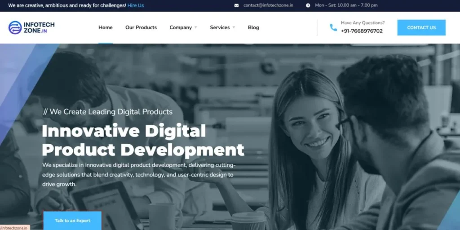The height and width of the screenshot is (230, 460).
Task: Click the Innovative Digital Product Development heading
Action: [143, 140]
